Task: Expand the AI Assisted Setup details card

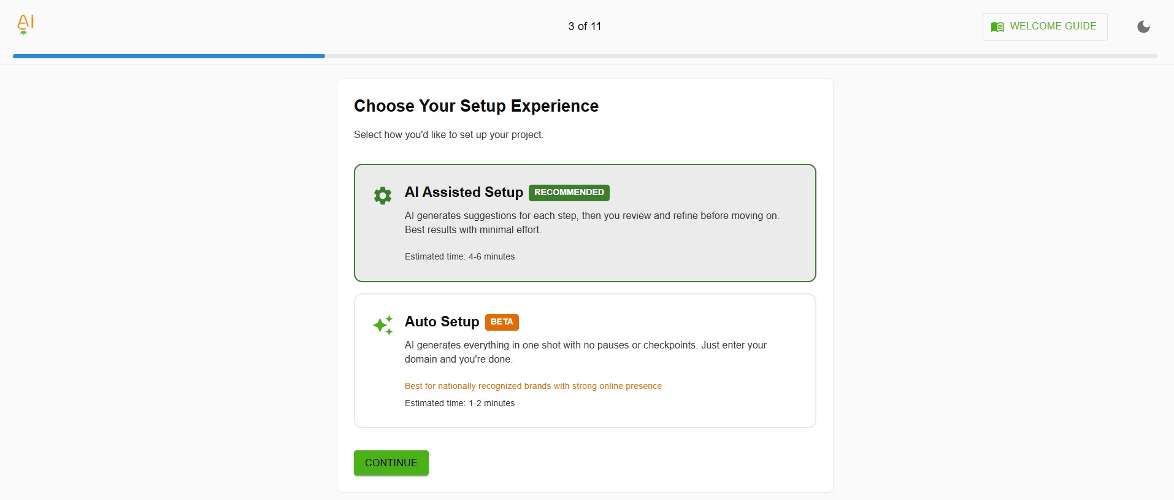Action: [x=584, y=223]
